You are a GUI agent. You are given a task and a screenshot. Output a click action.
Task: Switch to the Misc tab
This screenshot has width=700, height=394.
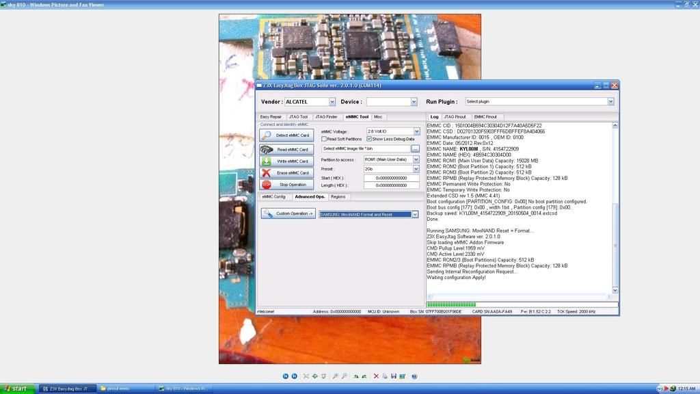coord(378,117)
